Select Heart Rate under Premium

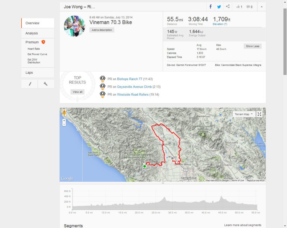click(x=34, y=49)
